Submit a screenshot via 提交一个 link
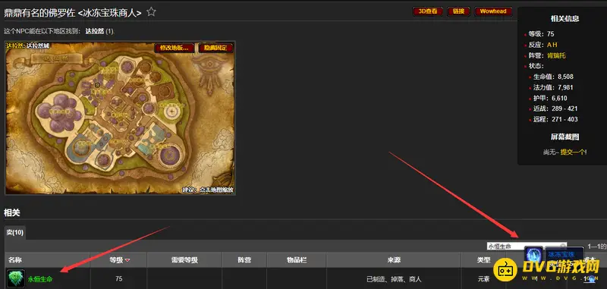This screenshot has width=607, height=289. tap(574, 152)
